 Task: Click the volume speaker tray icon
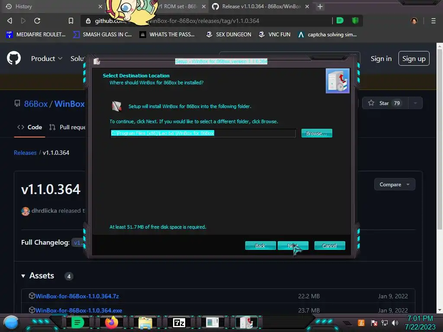point(395,322)
